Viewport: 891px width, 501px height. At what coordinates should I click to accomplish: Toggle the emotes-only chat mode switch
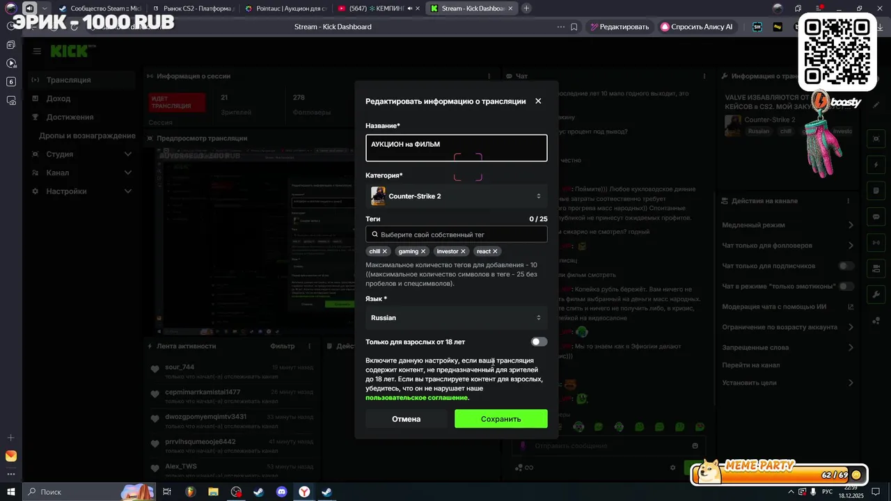coord(846,286)
